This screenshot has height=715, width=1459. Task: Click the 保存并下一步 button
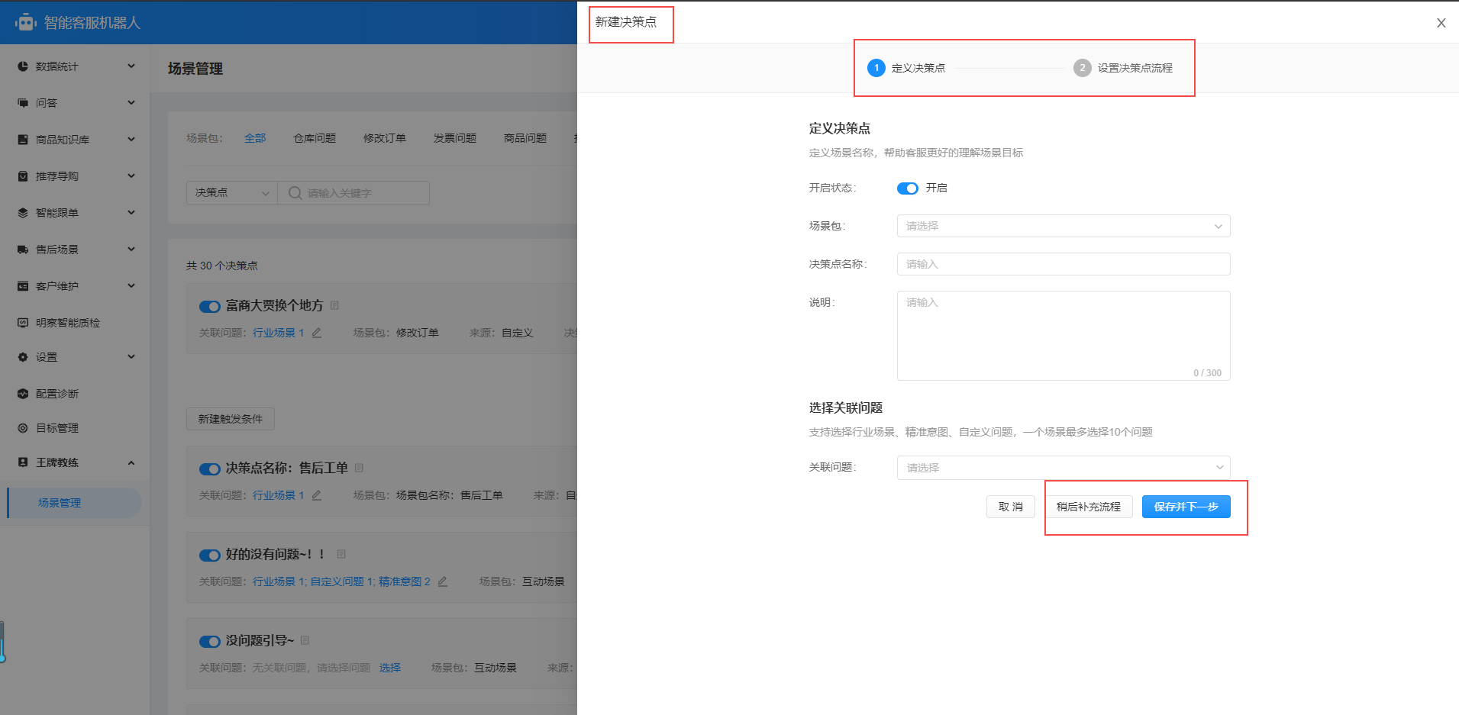click(x=1186, y=507)
